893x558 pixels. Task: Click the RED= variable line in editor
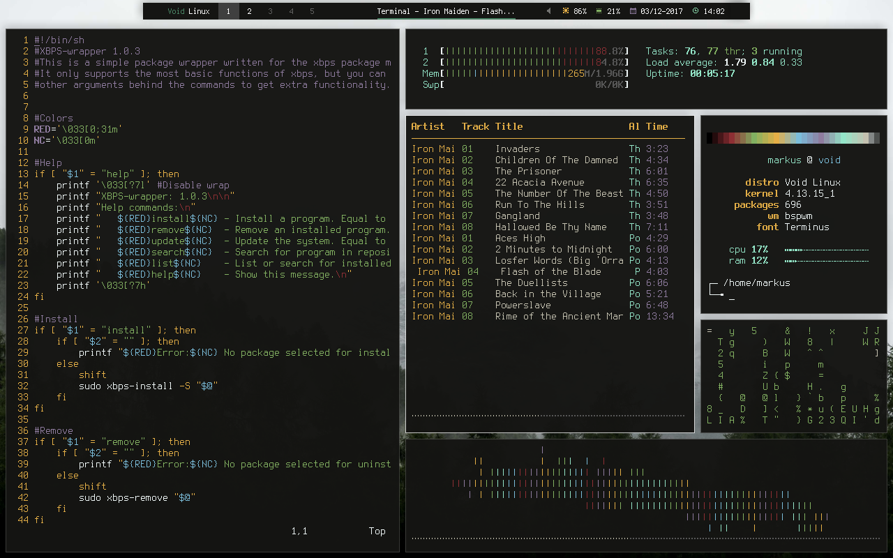(x=78, y=129)
